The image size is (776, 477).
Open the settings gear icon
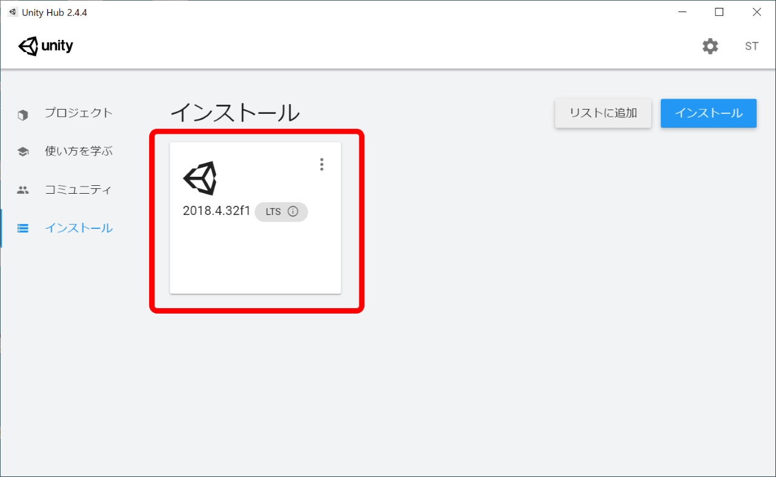[x=710, y=46]
